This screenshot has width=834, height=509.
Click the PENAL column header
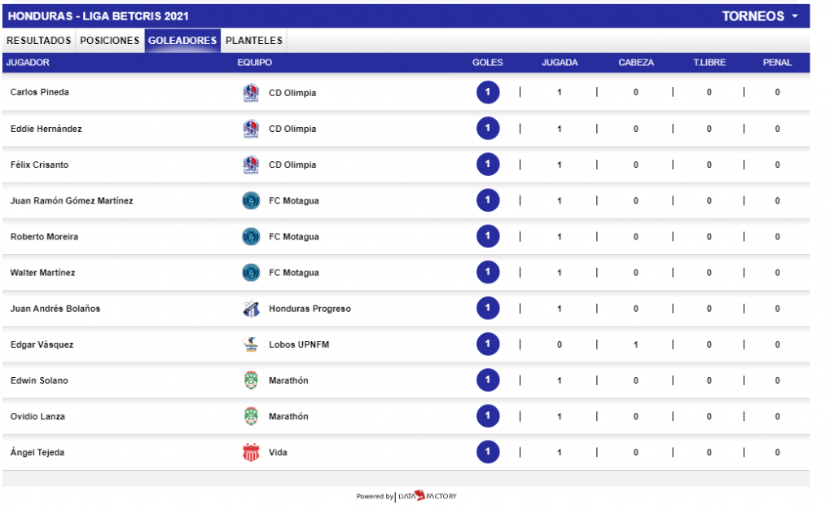777,62
